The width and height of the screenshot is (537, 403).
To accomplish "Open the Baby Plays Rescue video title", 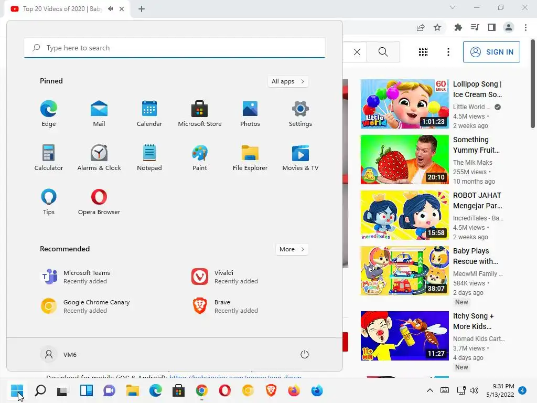I will coord(475,256).
